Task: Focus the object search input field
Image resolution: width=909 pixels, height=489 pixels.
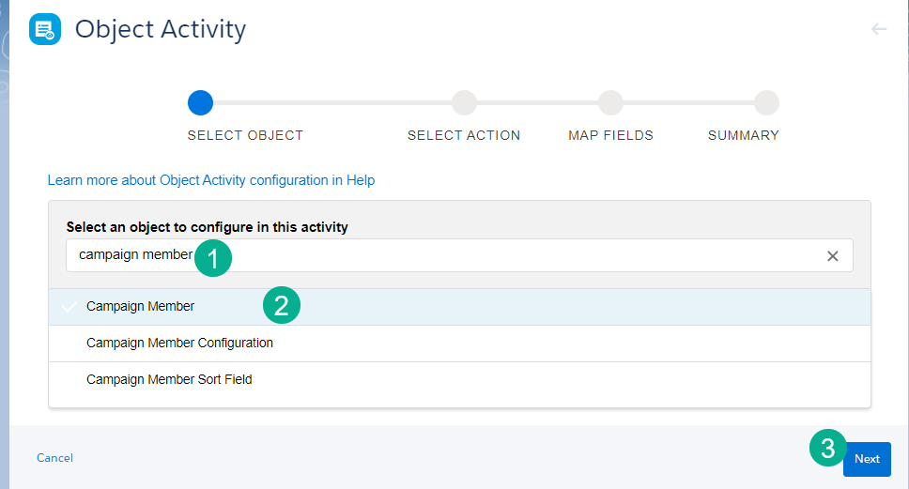Action: tap(507, 255)
